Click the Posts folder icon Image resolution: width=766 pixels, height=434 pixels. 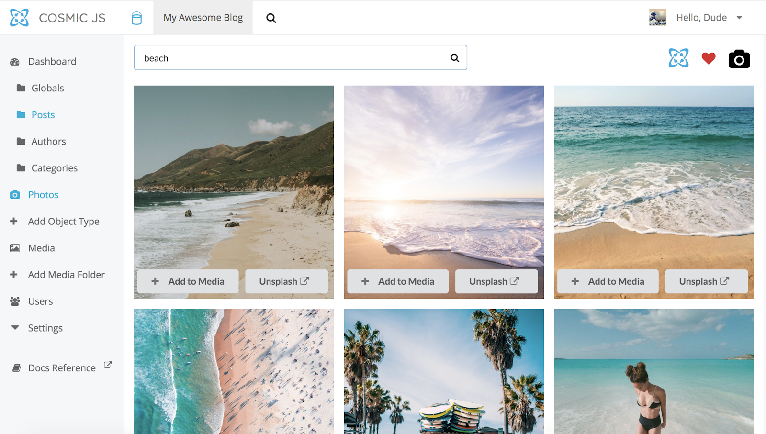21,115
